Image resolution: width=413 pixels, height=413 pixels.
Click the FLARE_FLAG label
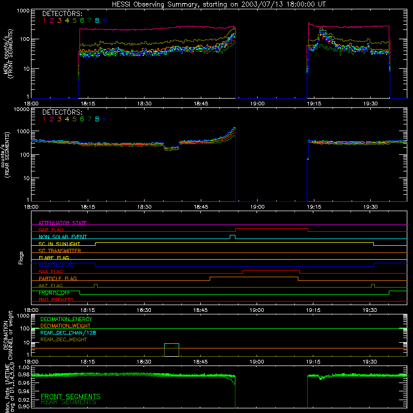(x=54, y=258)
